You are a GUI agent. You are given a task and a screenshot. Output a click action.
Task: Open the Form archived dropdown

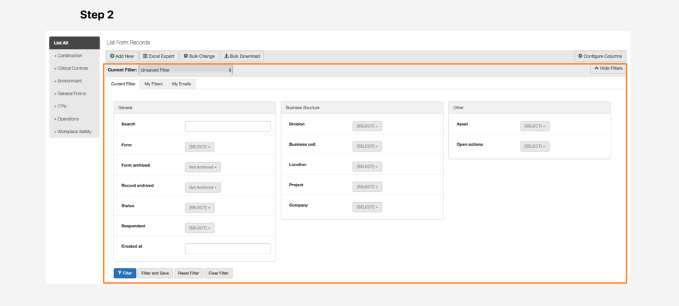[x=203, y=168]
